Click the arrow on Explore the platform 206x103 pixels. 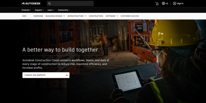[67, 75]
